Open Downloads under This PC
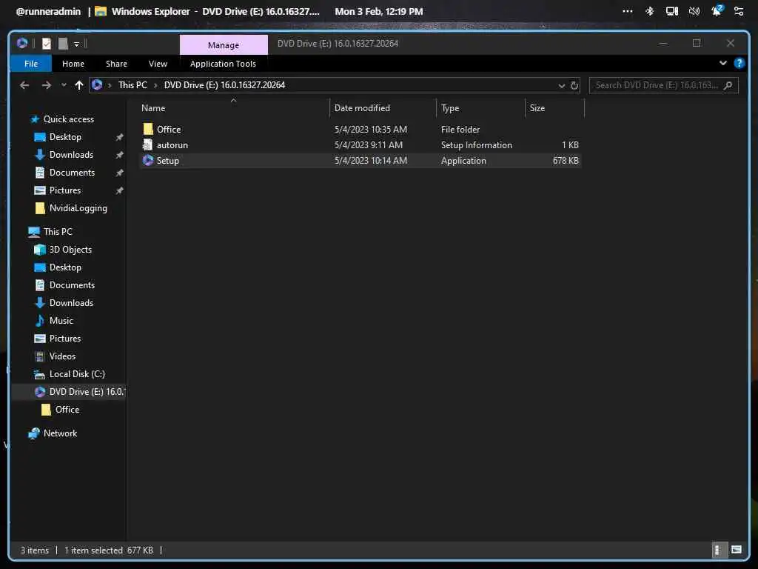 tap(70, 303)
